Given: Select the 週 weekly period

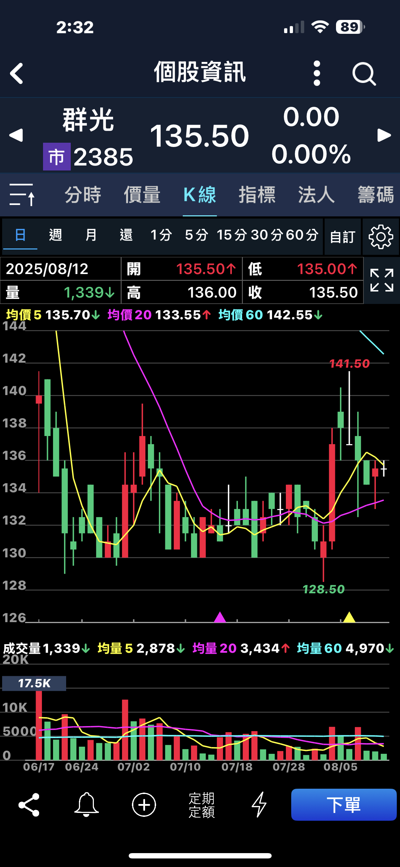Looking at the screenshot, I should coord(55,235).
